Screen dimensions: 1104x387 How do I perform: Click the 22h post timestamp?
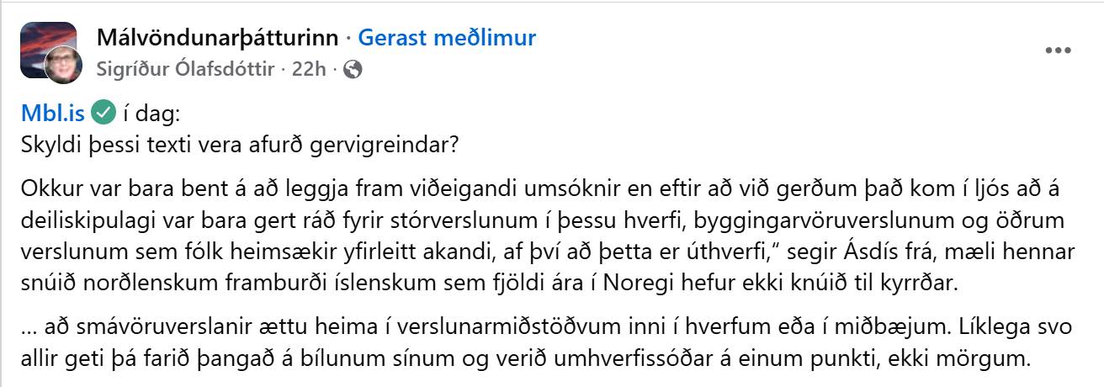(308, 70)
